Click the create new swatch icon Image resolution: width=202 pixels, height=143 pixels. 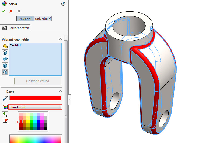point(5,107)
